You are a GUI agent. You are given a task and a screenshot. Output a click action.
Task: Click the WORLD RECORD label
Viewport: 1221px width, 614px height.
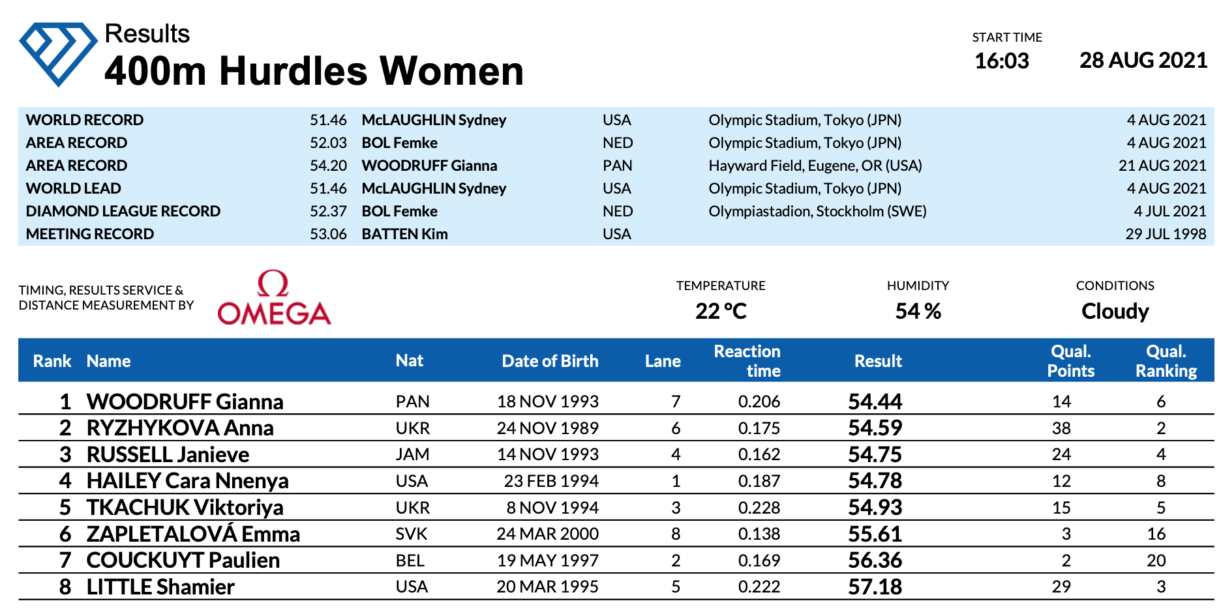(x=85, y=120)
